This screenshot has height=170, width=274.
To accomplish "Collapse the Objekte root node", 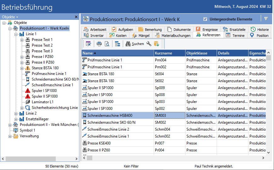I will [x=4, y=23].
